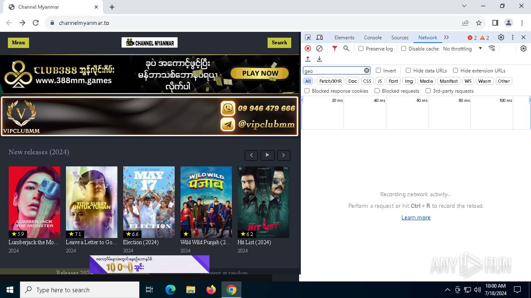The image size is (531, 298).
Task: Enable Preserve log checkbox
Action: click(361, 48)
